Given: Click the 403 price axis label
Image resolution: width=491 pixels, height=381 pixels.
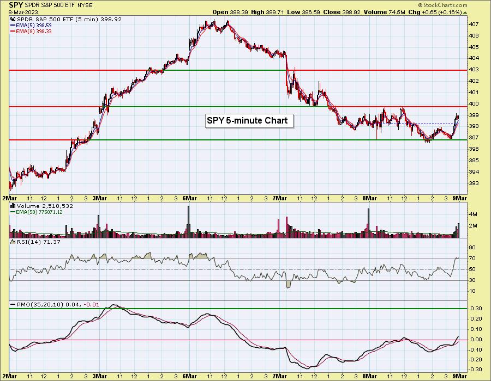Looking at the screenshot, I should (475, 70).
